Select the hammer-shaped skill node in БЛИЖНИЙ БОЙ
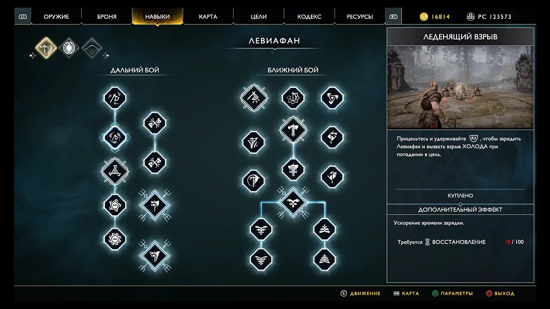The width and height of the screenshot is (550, 309). (293, 130)
